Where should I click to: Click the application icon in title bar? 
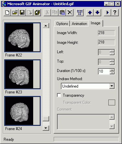point(4,4)
